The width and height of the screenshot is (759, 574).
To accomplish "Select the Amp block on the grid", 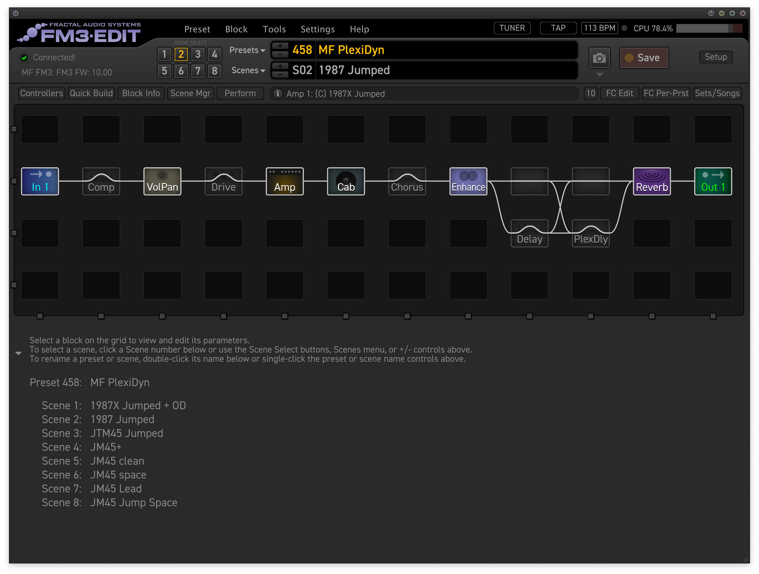I will [x=285, y=181].
